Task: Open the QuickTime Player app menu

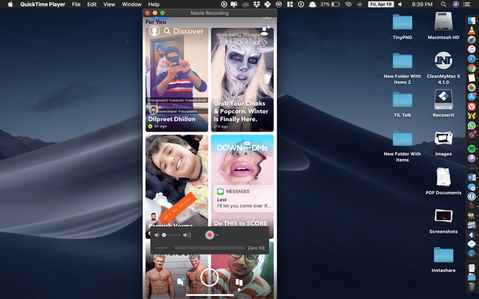Action: point(43,4)
